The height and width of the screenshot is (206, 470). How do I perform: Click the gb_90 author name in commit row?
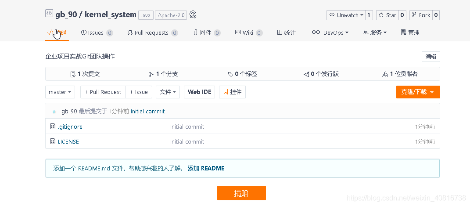click(x=69, y=112)
